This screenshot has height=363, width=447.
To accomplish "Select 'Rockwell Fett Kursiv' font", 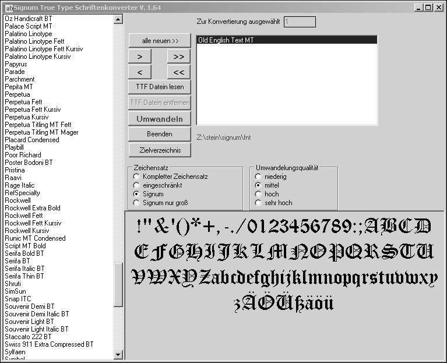I will (33, 223).
